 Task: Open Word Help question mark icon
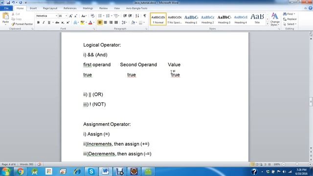[x=311, y=8]
